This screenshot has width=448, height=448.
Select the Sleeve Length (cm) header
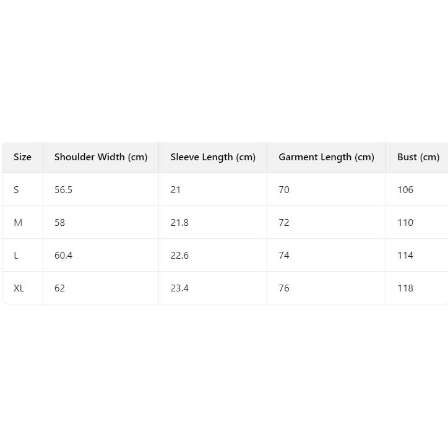213,157
